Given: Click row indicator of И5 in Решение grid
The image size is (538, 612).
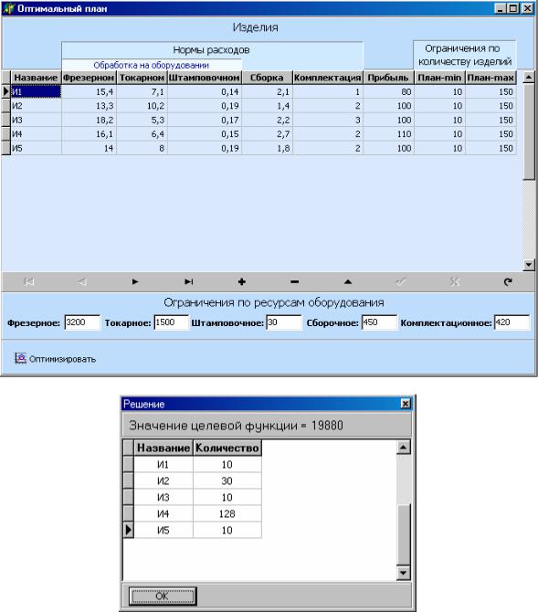Looking at the screenshot, I should 129,530.
